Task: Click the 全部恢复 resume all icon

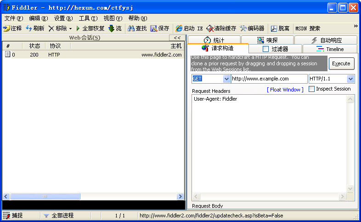Action: (x=78, y=28)
